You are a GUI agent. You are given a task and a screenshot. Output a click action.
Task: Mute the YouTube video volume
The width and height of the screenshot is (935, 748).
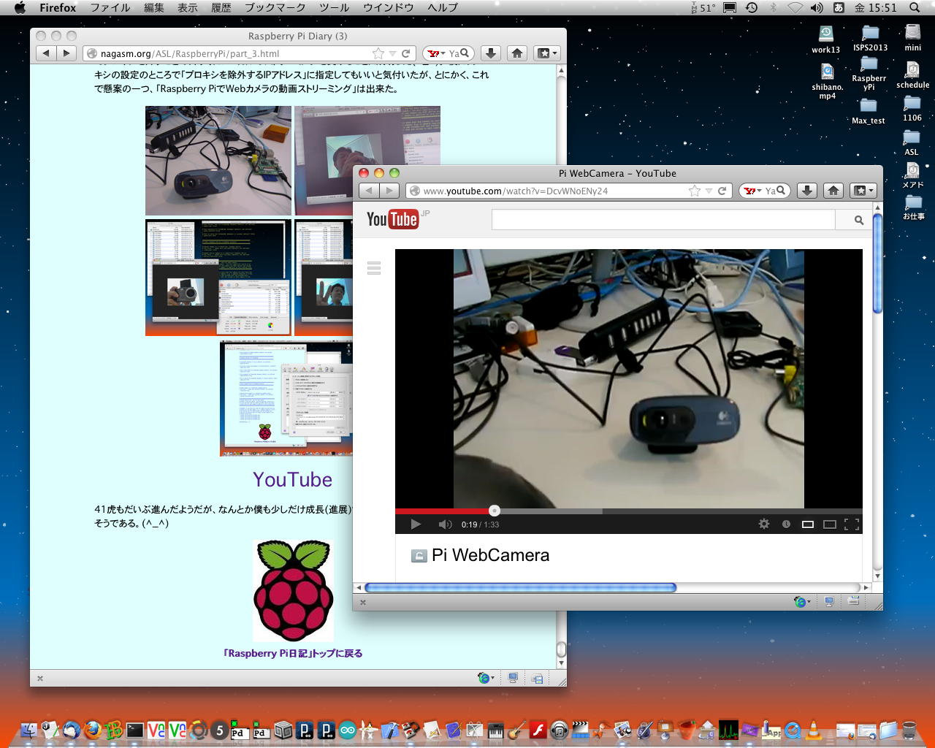(x=444, y=524)
